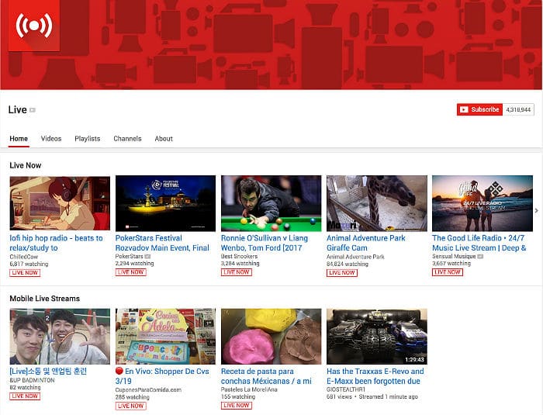This screenshot has height=415, width=543.
Task: Click En Vivo: Shopper De Cvs title
Action: point(162,376)
